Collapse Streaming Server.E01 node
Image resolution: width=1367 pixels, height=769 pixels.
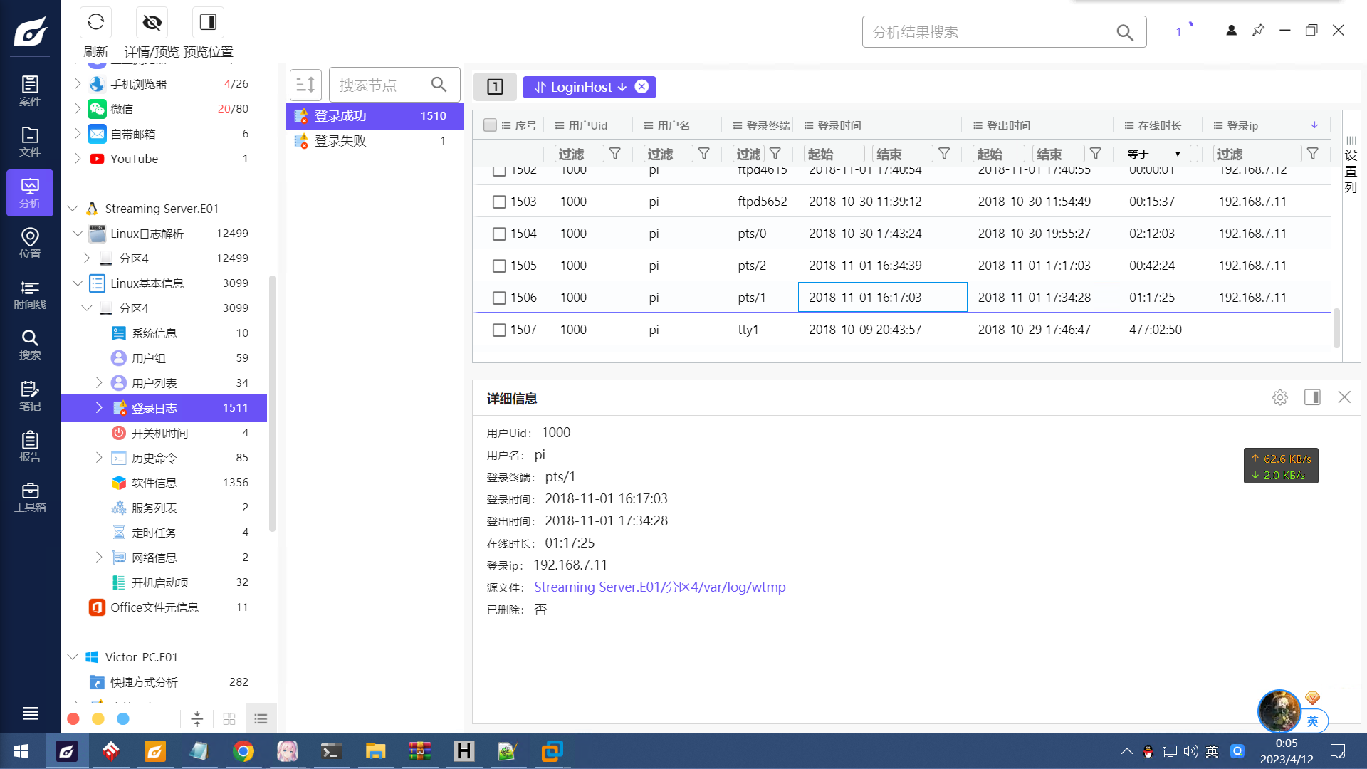(73, 209)
